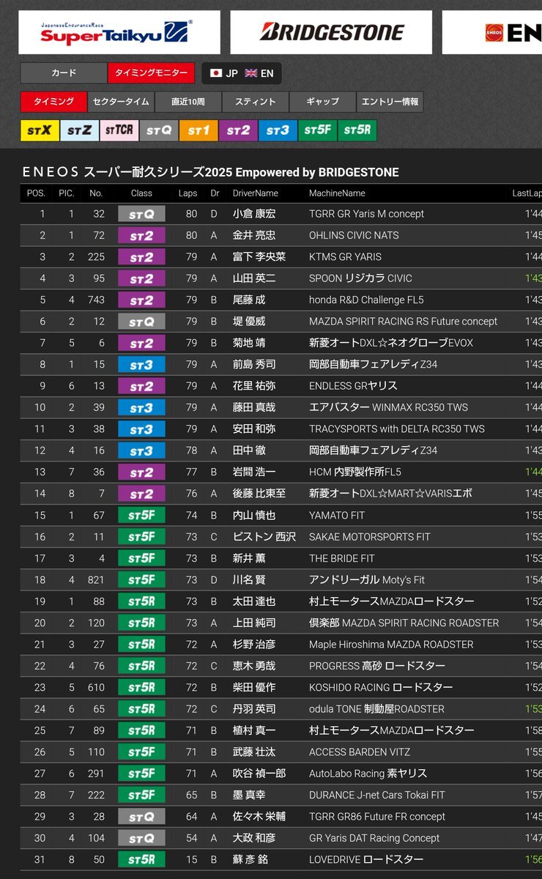Click ST-5F badge in car 67 row
The height and width of the screenshot is (879, 542).
(x=141, y=515)
